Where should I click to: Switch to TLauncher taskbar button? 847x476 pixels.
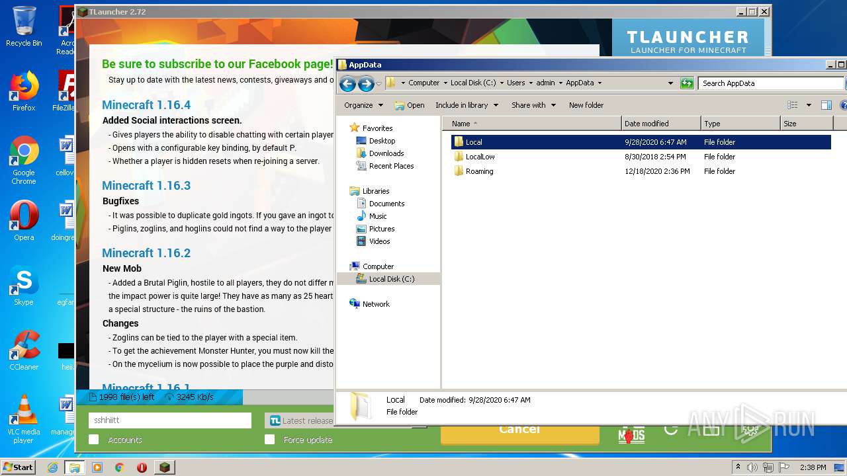click(x=164, y=467)
